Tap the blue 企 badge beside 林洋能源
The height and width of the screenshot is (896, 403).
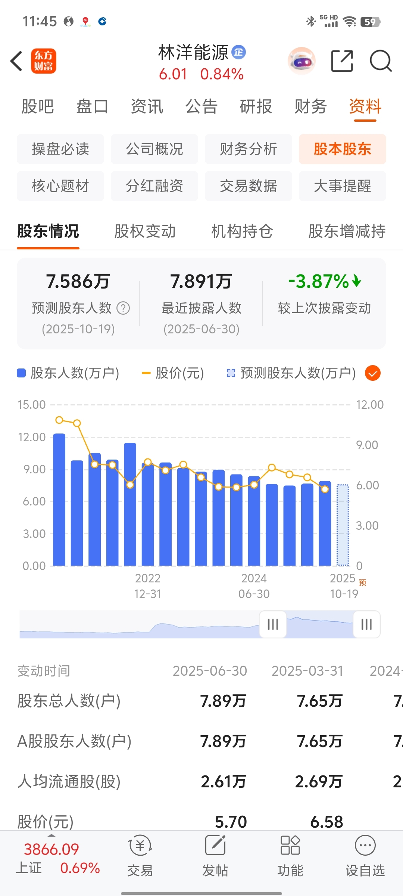pos(239,52)
